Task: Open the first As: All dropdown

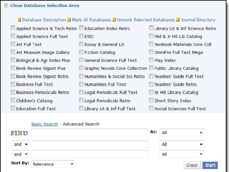Action: pyautogui.click(x=182, y=133)
